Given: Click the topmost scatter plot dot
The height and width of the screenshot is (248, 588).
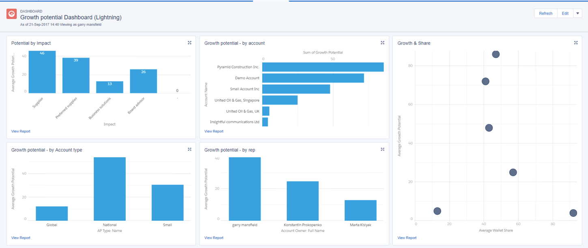Looking at the screenshot, I should pos(495,54).
